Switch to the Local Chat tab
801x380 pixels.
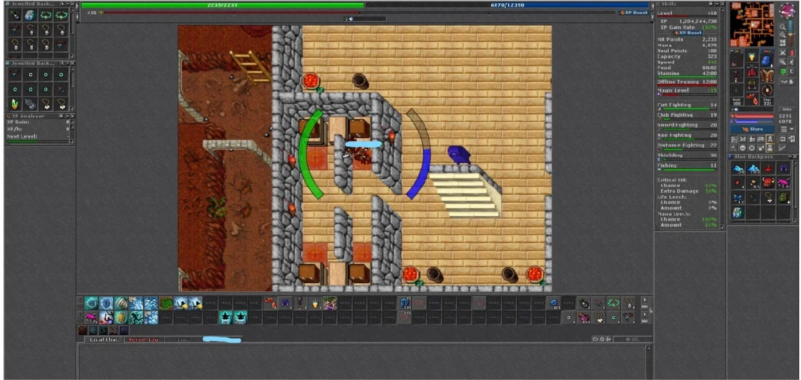104,339
